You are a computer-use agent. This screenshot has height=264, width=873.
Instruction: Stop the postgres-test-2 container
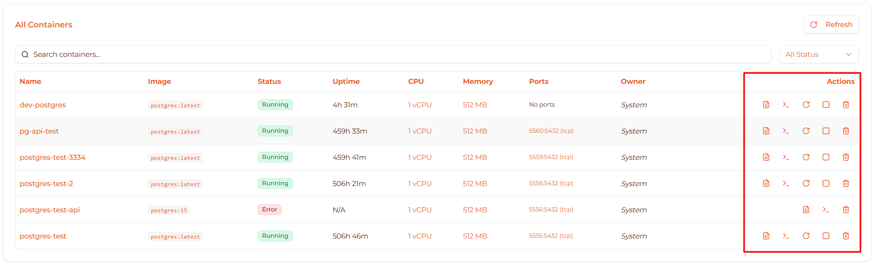[826, 183]
